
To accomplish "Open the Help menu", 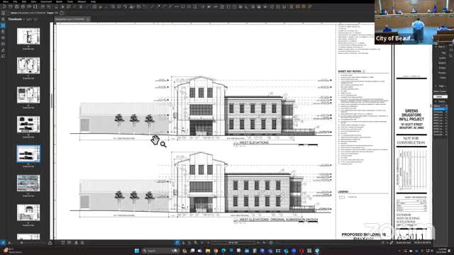I will pyautogui.click(x=93, y=1).
